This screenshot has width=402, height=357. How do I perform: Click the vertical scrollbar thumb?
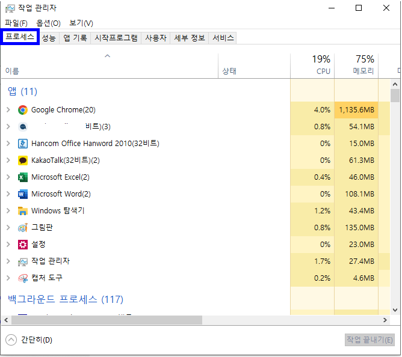(x=395, y=96)
